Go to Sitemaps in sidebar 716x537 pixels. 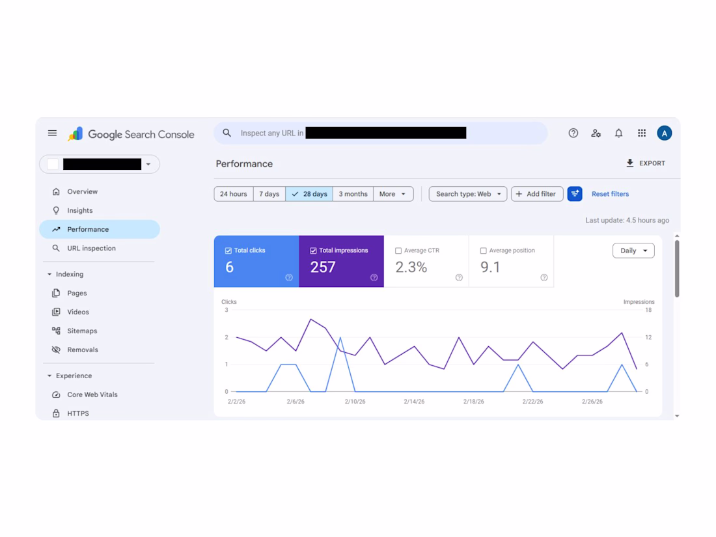(82, 331)
